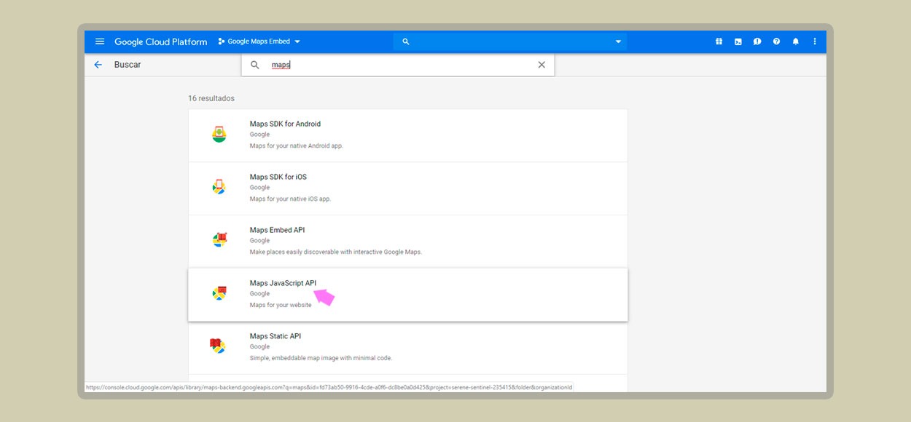Image resolution: width=911 pixels, height=422 pixels.
Task: Open the feedback alert icon in header
Action: 757,41
